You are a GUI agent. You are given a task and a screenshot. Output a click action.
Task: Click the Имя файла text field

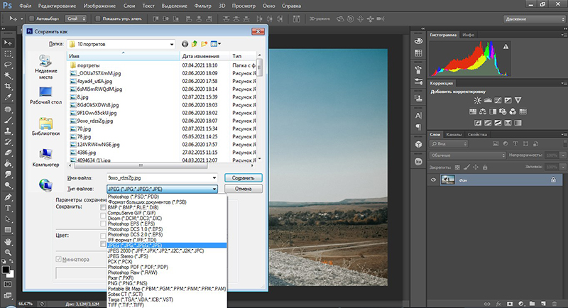pos(158,177)
